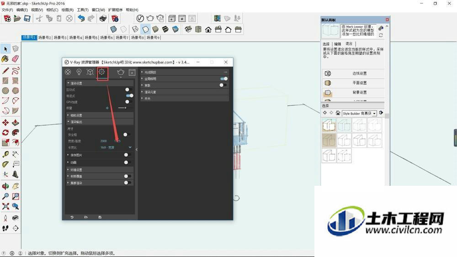457x257 pixels.
Task: Click the Model Info toolbar icon
Action: pyautogui.click(x=115, y=19)
